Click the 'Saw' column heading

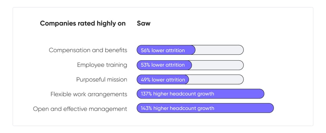[x=143, y=24]
